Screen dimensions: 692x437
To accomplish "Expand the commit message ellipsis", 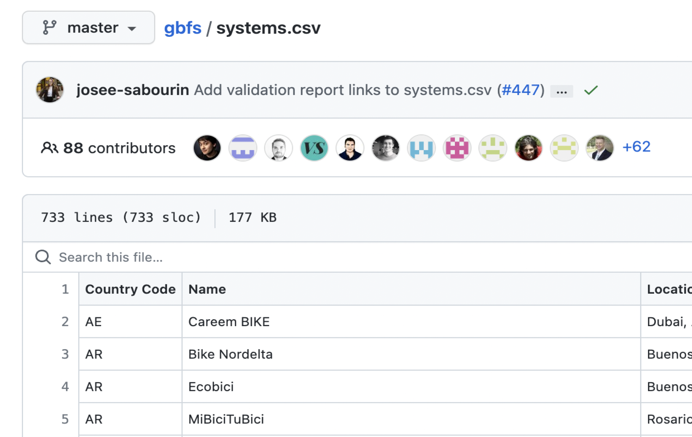I will 561,91.
